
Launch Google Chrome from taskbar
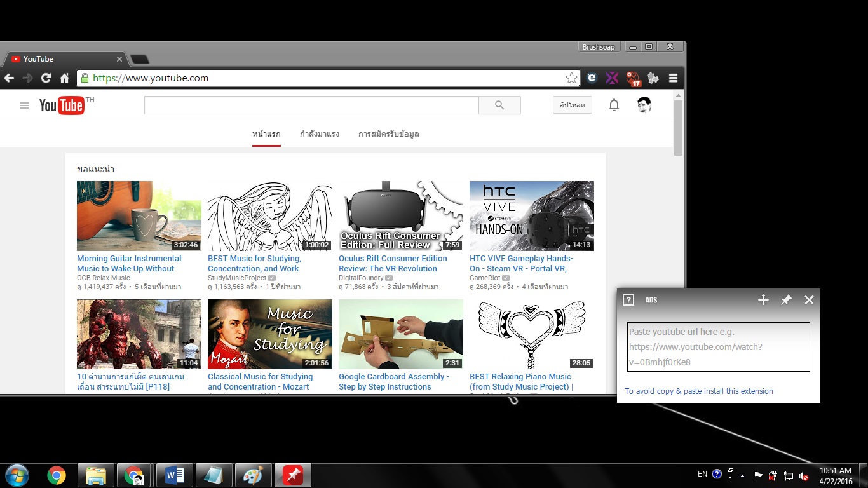point(57,475)
